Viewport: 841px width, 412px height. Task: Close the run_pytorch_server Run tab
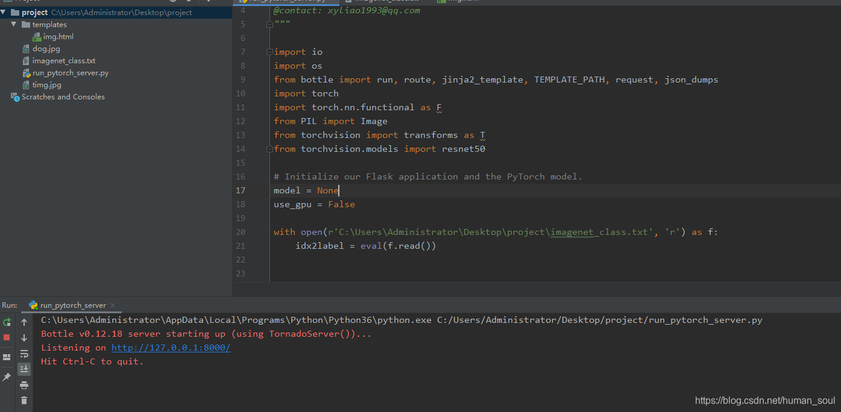point(113,305)
